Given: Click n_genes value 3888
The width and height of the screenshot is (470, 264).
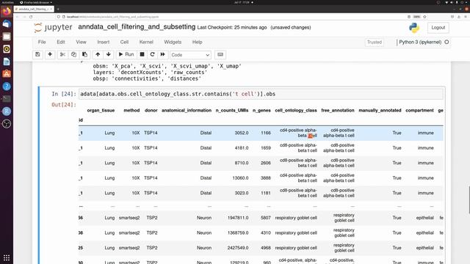Looking at the screenshot, I should pyautogui.click(x=266, y=178).
